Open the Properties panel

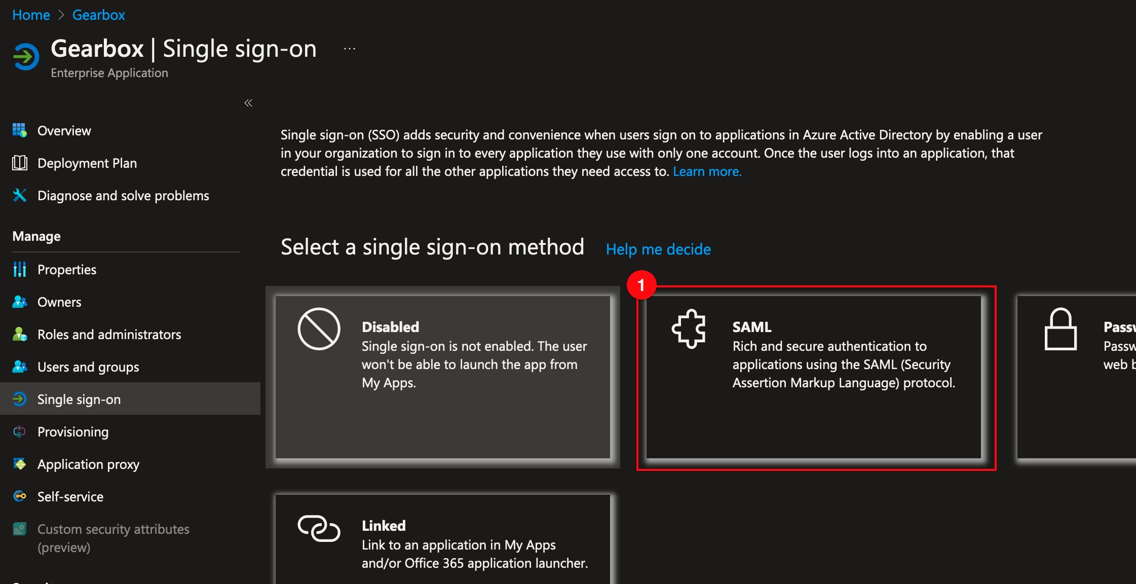66,269
